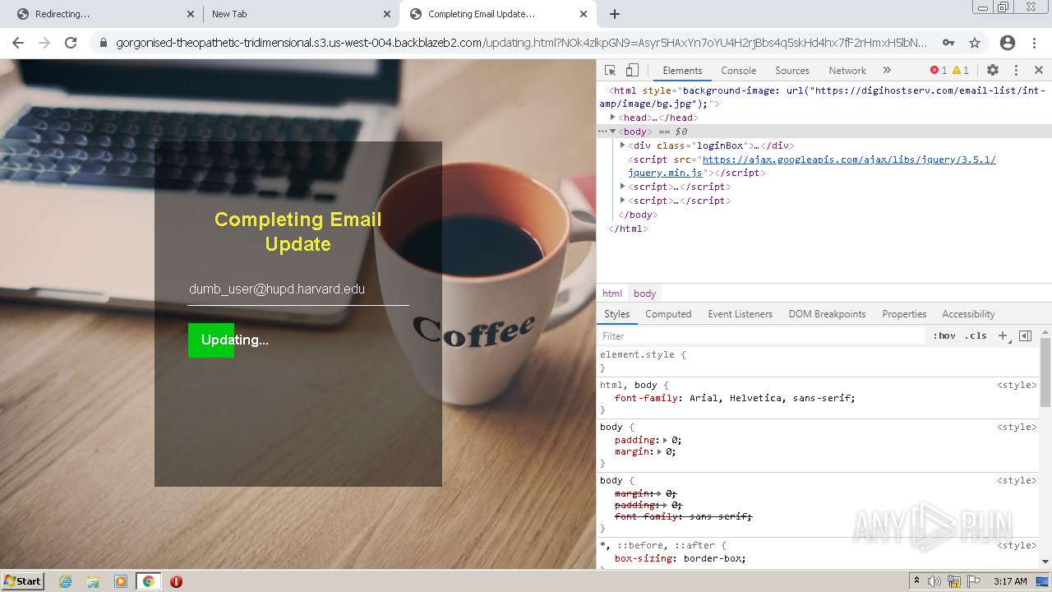The width and height of the screenshot is (1052, 592).
Task: Collapse the body element node
Action: click(613, 132)
